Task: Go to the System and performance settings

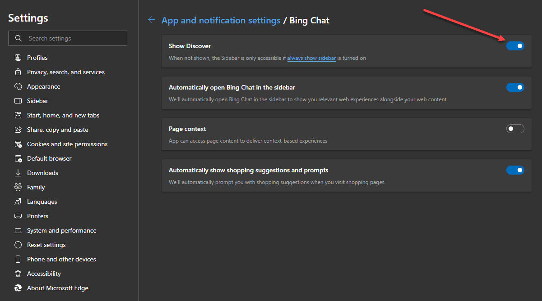Action: tap(61, 230)
